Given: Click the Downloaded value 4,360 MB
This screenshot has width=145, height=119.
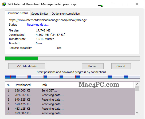Looking at the screenshot, I should (42, 35).
